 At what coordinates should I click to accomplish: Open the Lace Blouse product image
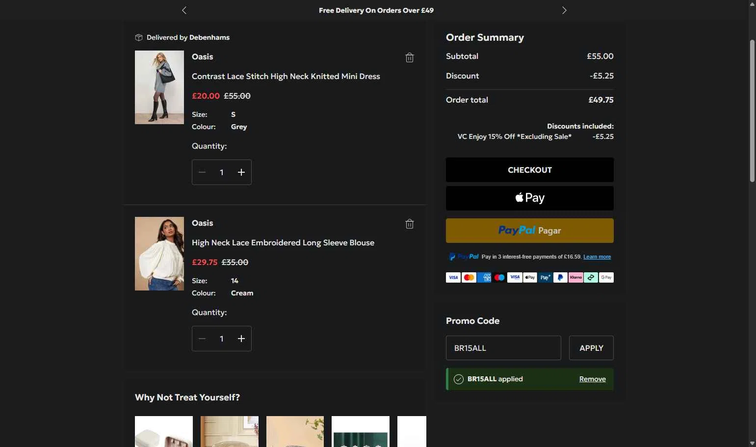[159, 254]
